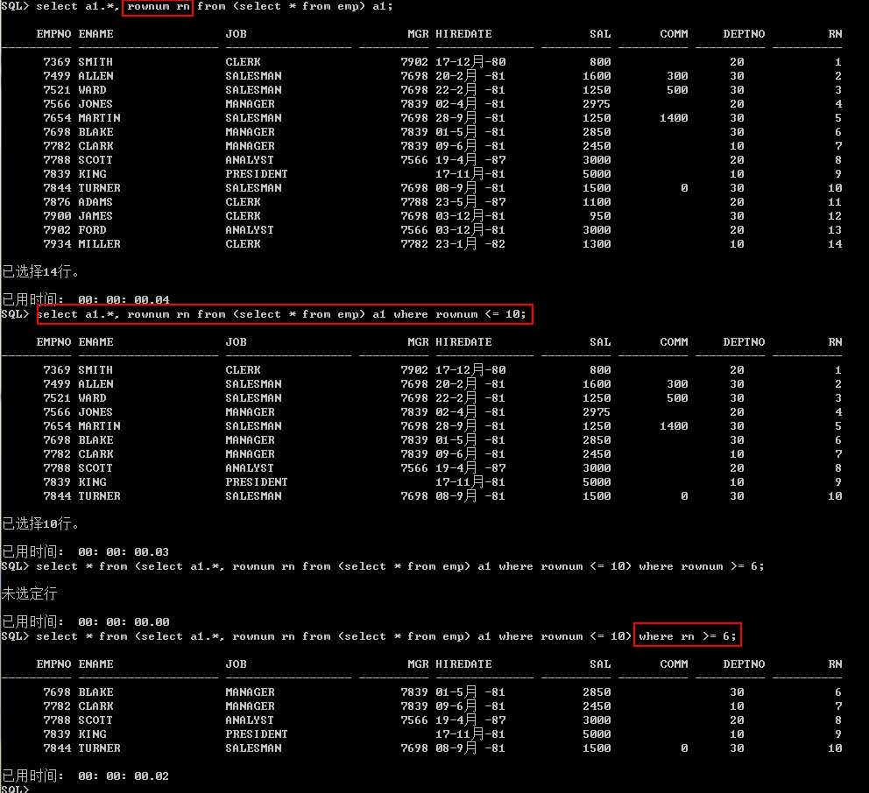The height and width of the screenshot is (793, 869).
Task: Click FORD's manager number 7566
Action: coord(414,230)
